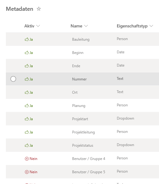
Task: Click the thumbs-up icon in Beginn row
Action: [x=27, y=53]
